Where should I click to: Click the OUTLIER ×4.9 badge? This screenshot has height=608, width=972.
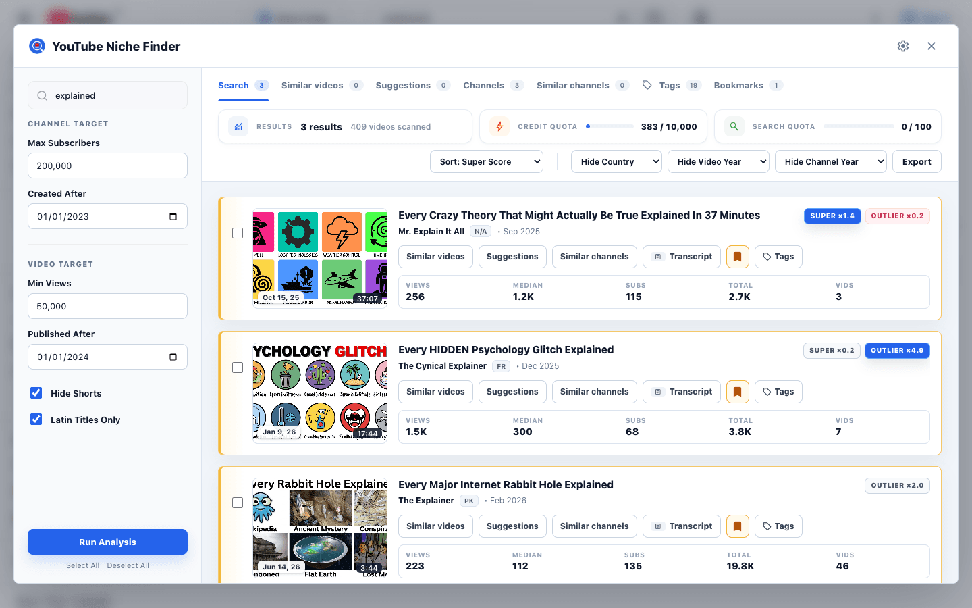point(897,351)
